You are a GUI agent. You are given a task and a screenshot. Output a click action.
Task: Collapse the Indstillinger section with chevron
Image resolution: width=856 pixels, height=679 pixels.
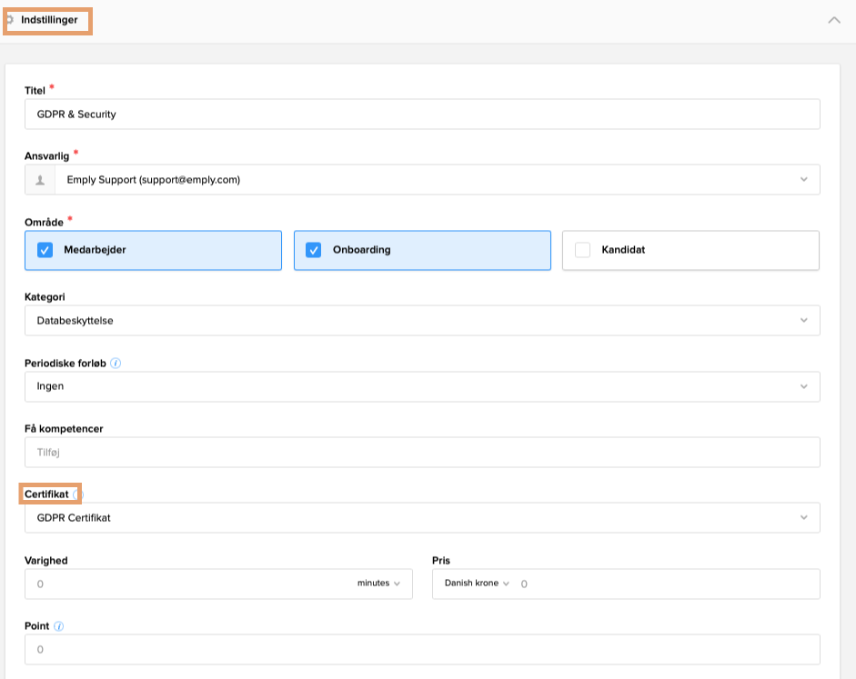pyautogui.click(x=833, y=20)
